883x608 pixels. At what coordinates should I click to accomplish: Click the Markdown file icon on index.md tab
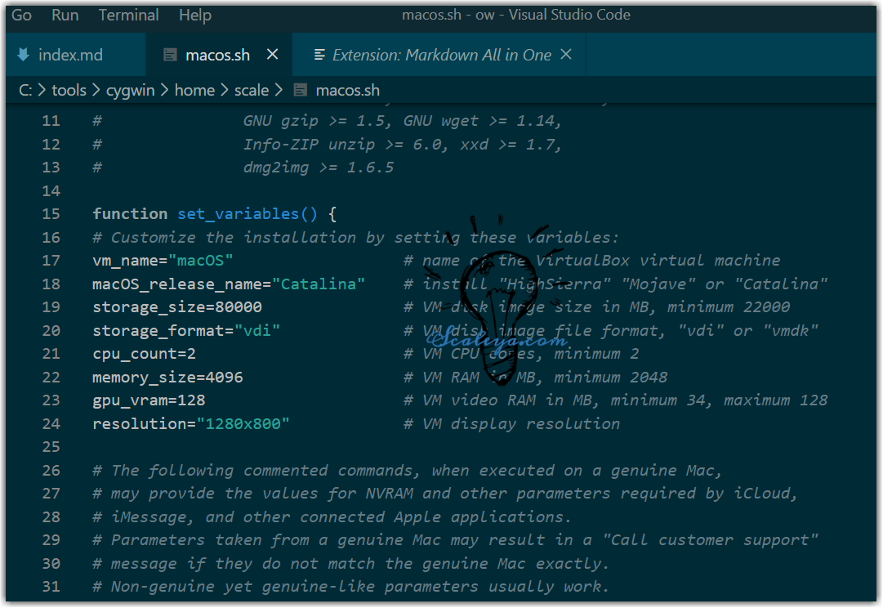pos(22,55)
